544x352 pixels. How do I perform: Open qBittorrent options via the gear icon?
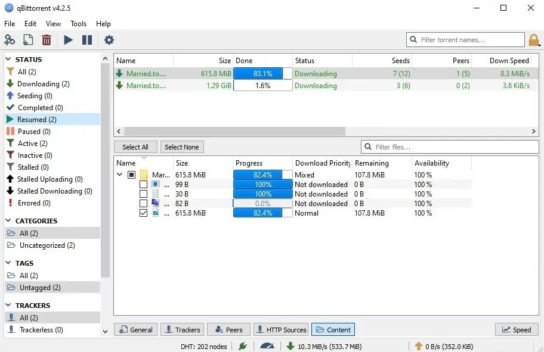(109, 40)
